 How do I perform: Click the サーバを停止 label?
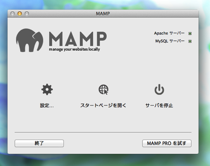tap(159, 105)
